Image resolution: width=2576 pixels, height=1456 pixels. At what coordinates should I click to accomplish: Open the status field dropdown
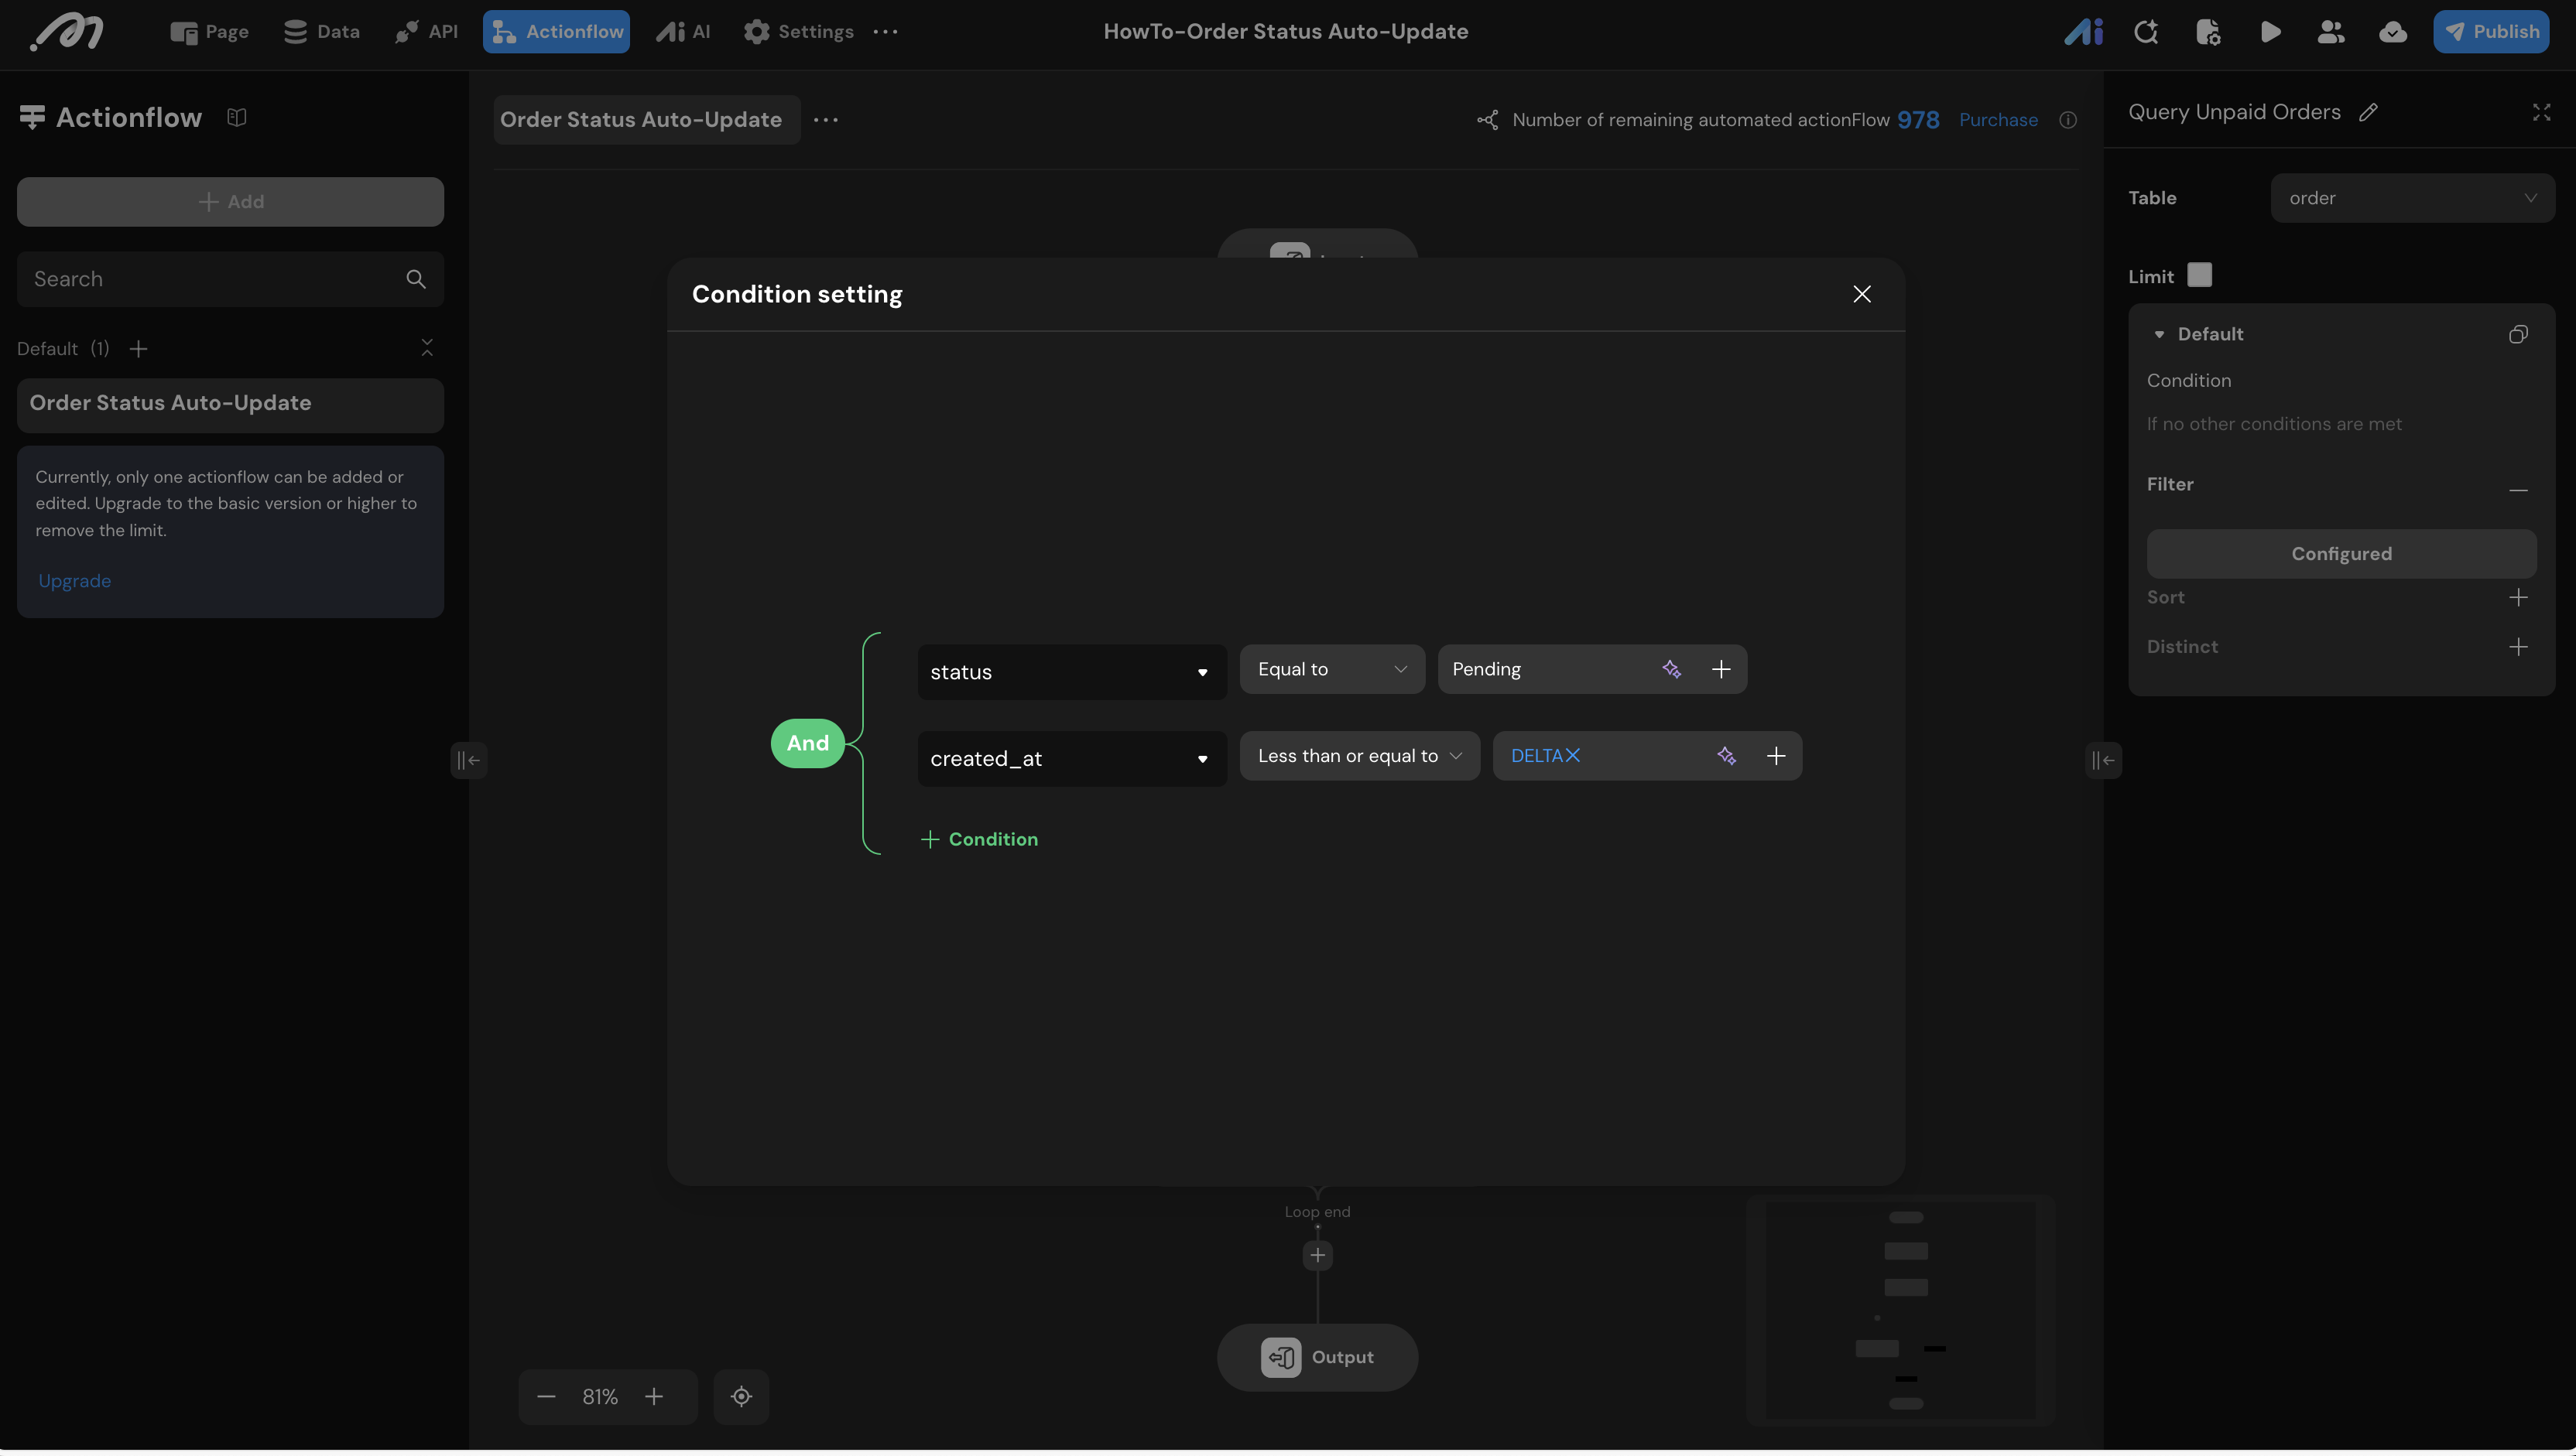(x=1071, y=672)
